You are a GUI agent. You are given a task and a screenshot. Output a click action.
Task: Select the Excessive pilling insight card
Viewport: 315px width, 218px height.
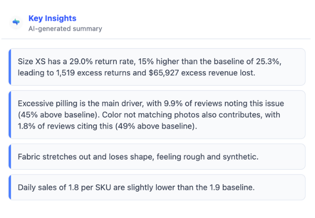pos(157,115)
